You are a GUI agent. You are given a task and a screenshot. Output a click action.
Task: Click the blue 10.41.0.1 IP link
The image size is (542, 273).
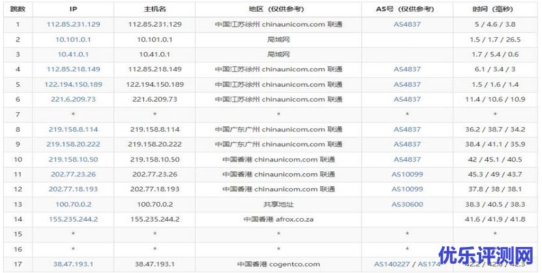point(73,54)
